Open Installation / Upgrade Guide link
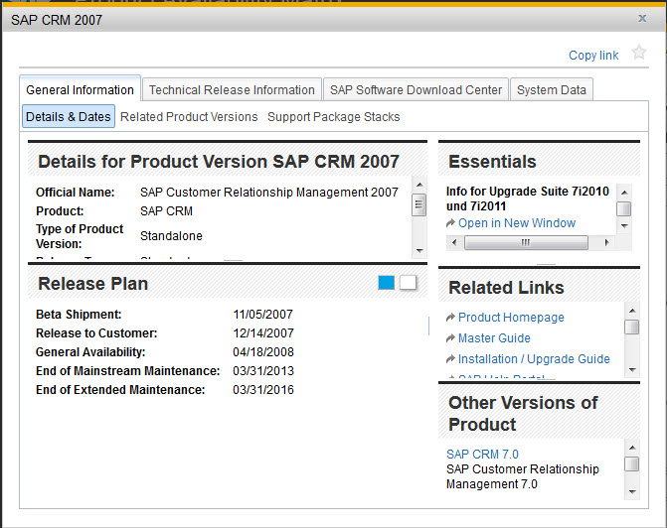The width and height of the screenshot is (667, 528). [534, 359]
